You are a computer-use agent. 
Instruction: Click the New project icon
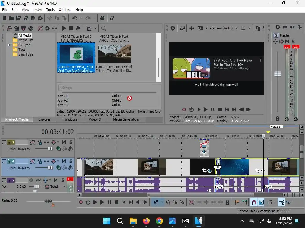point(4,18)
